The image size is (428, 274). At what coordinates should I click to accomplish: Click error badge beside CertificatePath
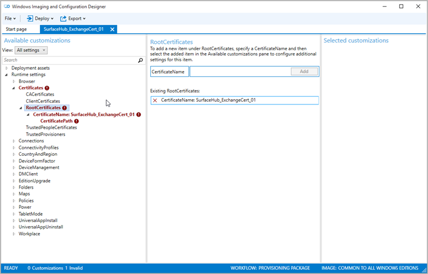tap(76, 121)
